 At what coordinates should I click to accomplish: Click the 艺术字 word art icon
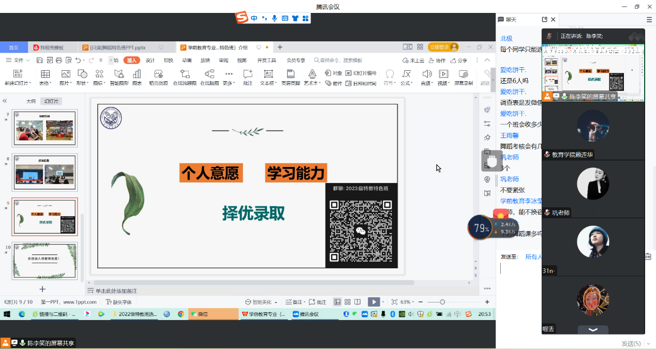coord(312,74)
